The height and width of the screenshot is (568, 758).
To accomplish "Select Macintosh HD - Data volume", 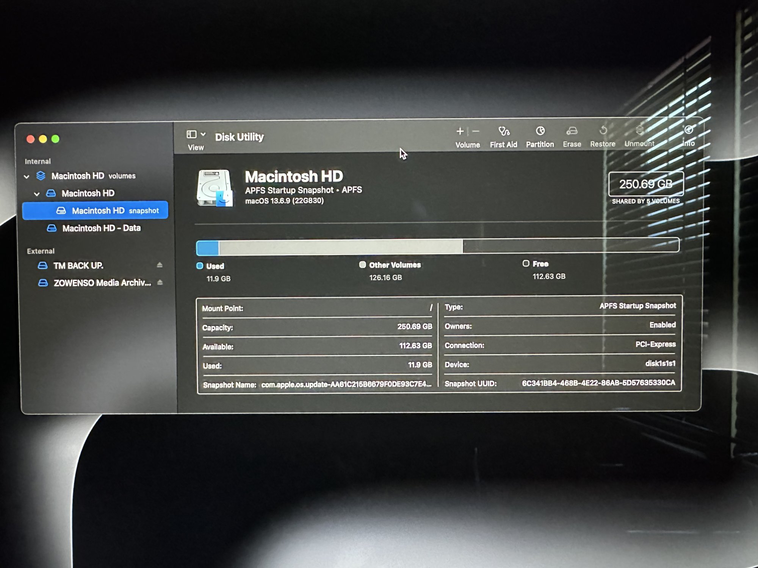I will click(101, 228).
